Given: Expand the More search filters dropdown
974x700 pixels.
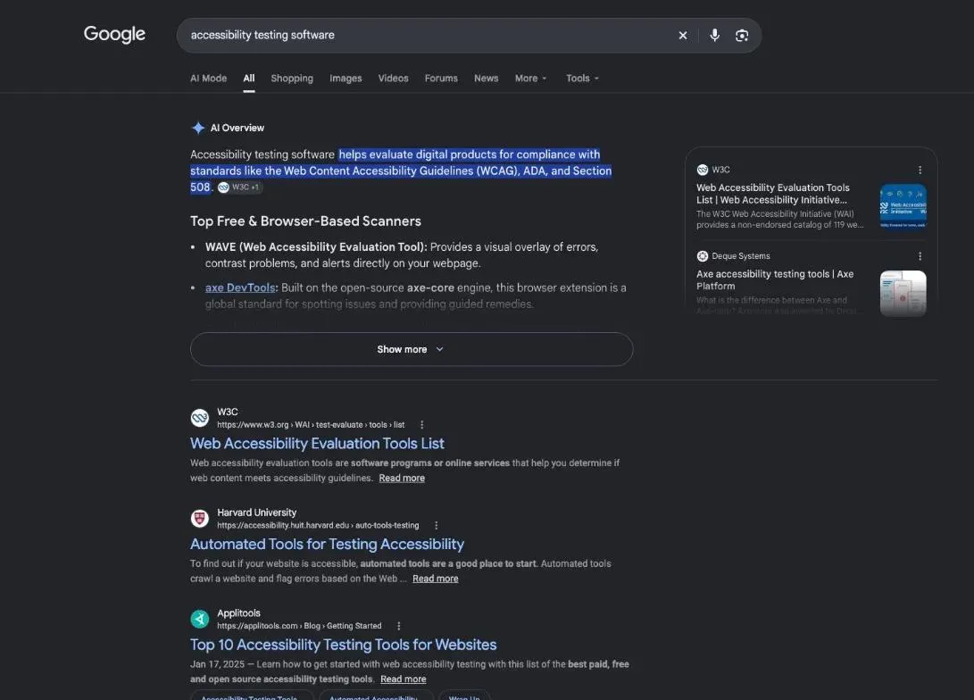Looking at the screenshot, I should 530,79.
